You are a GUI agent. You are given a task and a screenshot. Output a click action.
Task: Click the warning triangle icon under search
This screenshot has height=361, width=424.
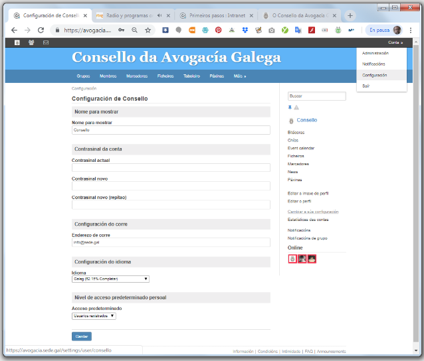pyautogui.click(x=296, y=107)
